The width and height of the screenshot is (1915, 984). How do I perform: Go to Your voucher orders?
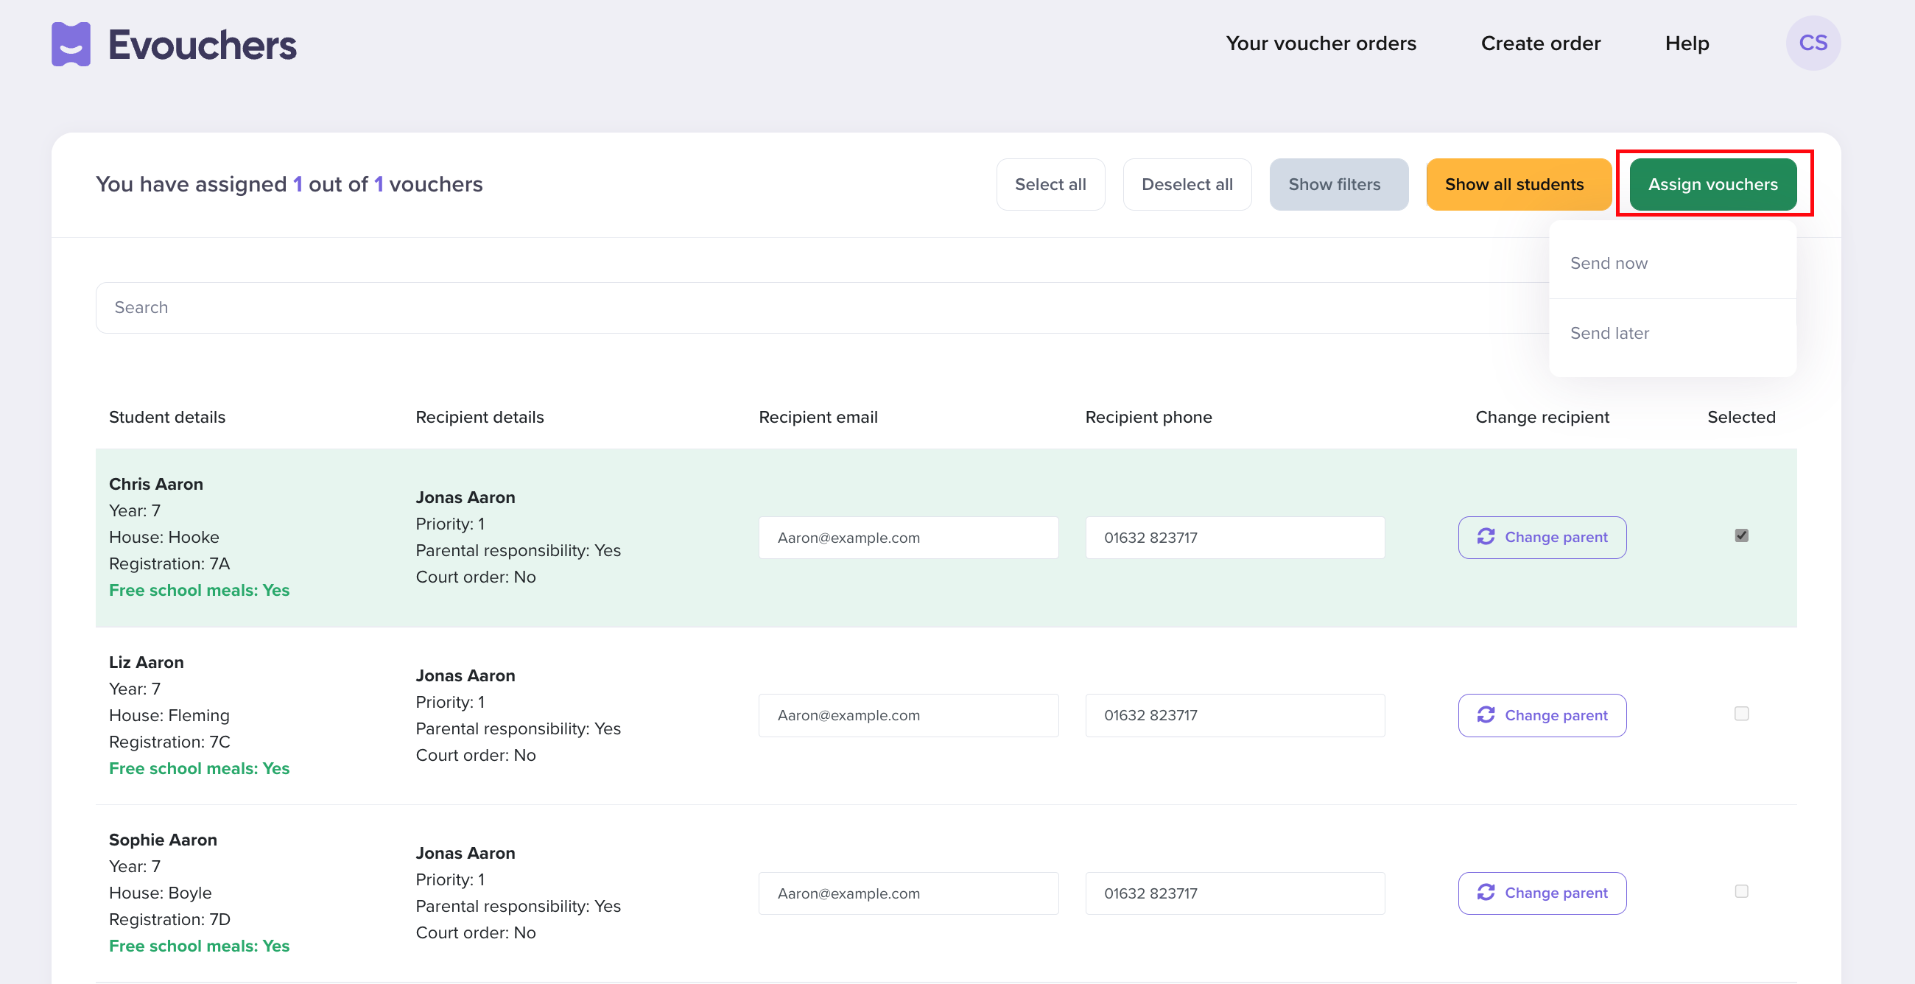click(x=1321, y=43)
